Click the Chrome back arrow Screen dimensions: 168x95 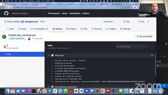click(x=2, y=8)
